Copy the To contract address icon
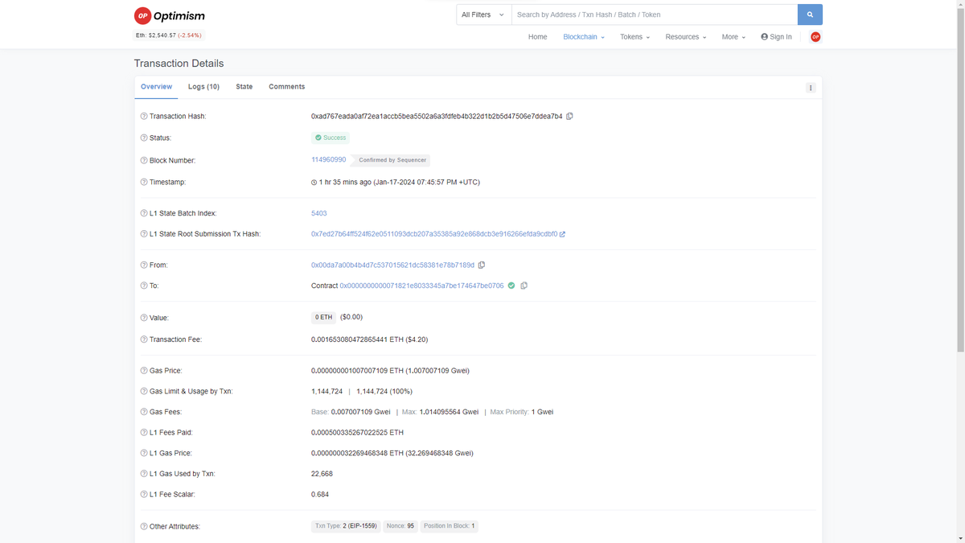 [524, 286]
